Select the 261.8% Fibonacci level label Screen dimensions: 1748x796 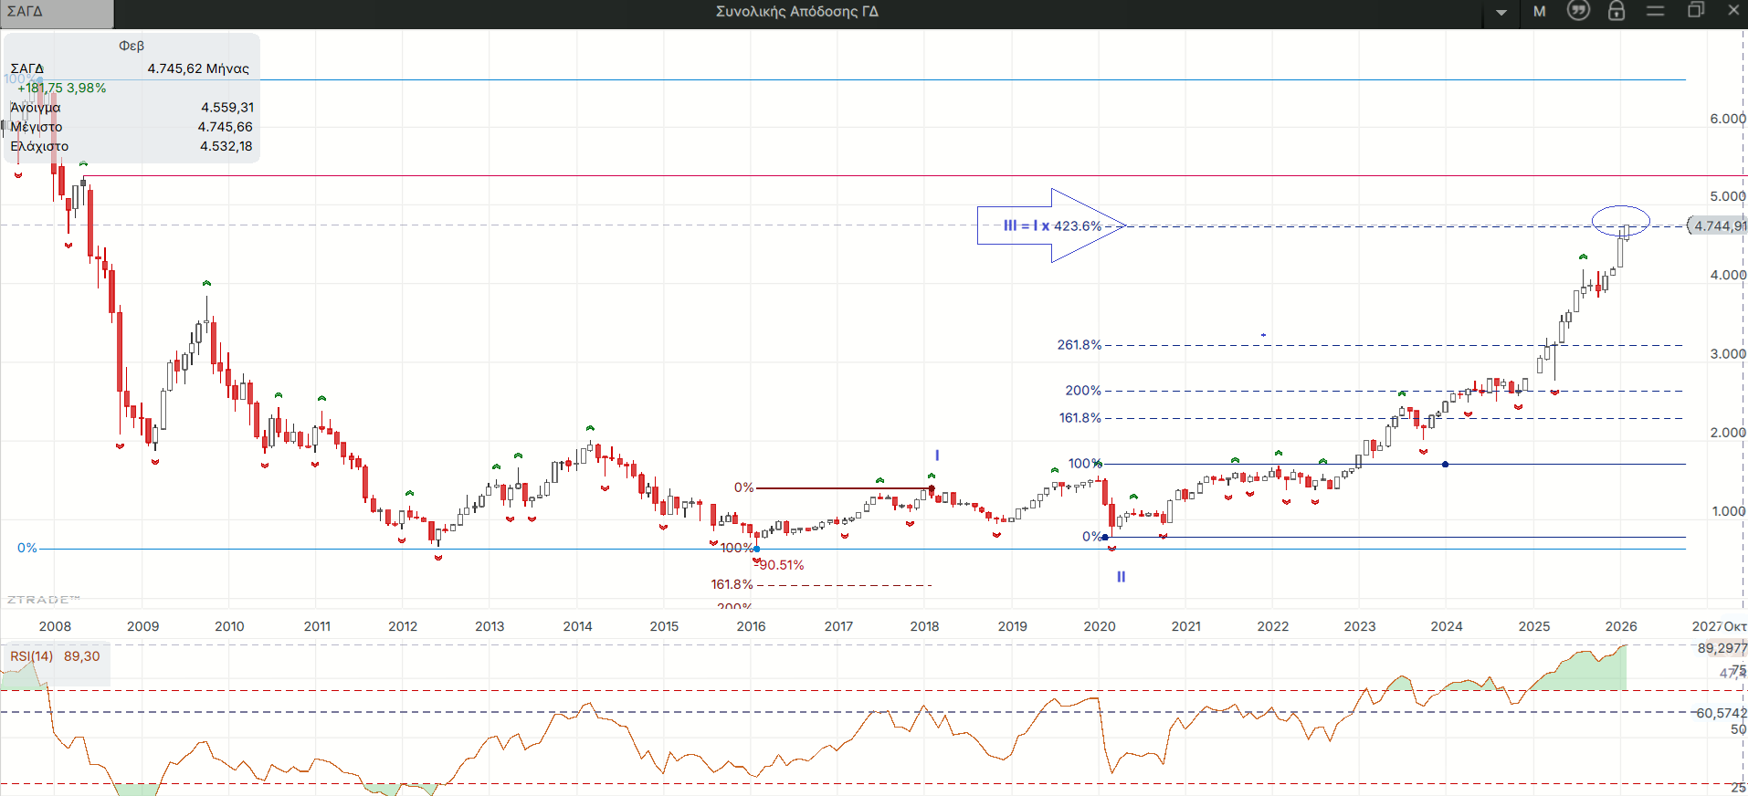pyautogui.click(x=1079, y=345)
